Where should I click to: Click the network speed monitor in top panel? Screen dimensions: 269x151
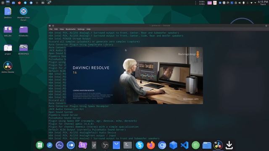pyautogui.click(x=200, y=3)
